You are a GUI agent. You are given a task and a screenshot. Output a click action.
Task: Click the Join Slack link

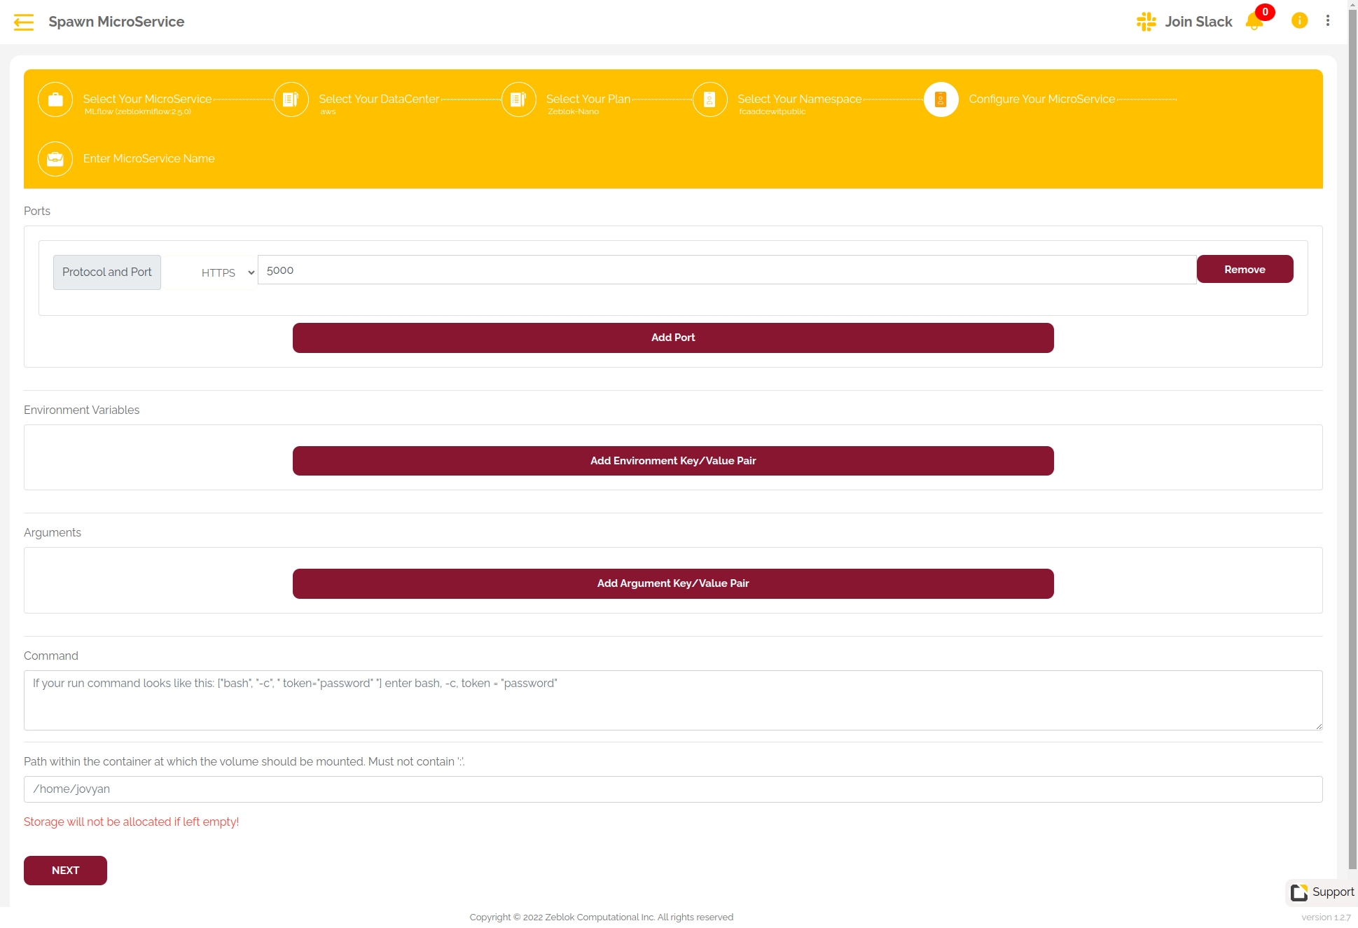pyautogui.click(x=1198, y=22)
